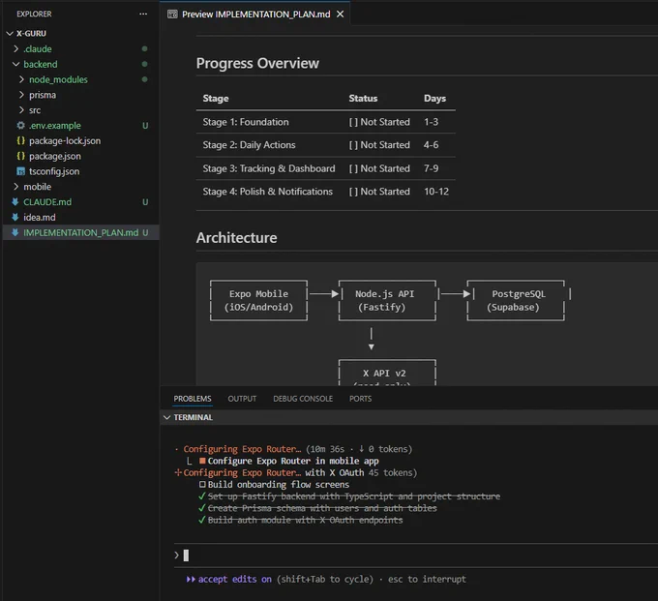
Task: Click Architecture heading
Action: (x=236, y=237)
